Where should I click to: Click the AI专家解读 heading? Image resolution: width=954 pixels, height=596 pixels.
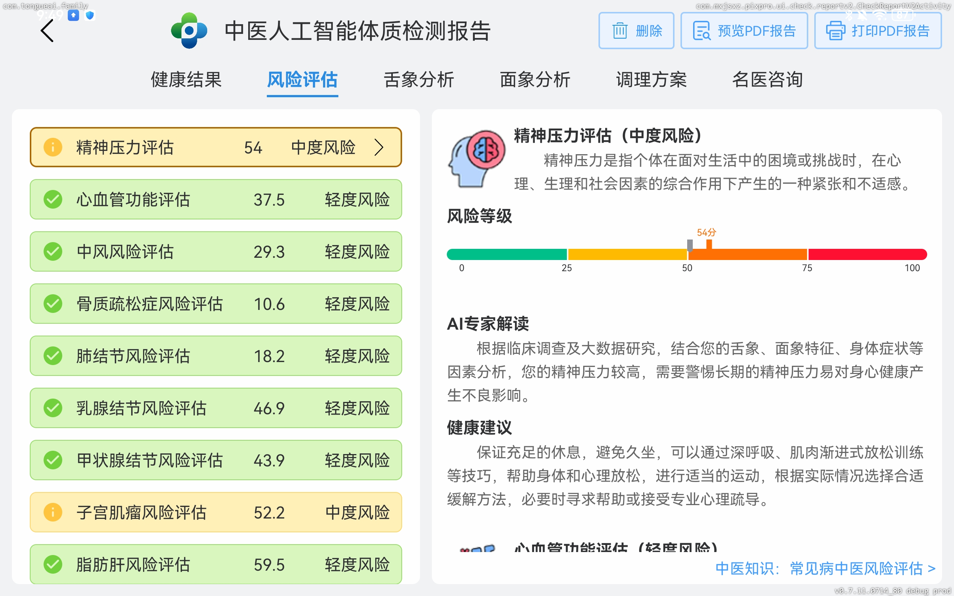click(x=488, y=324)
